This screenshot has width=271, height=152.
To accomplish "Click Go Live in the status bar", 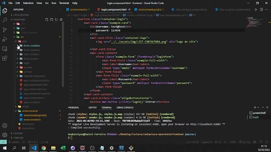I will (x=245, y=142).
